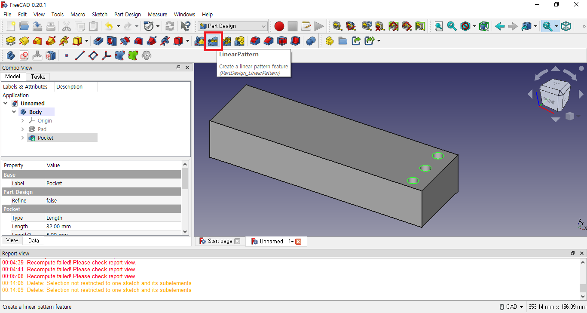Open the File menu
Viewport: 587px width, 313px height.
pyautogui.click(x=7, y=14)
